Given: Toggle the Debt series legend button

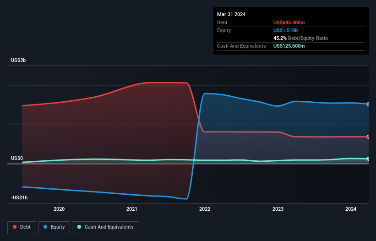Looking at the screenshot, I should click(x=22, y=227).
